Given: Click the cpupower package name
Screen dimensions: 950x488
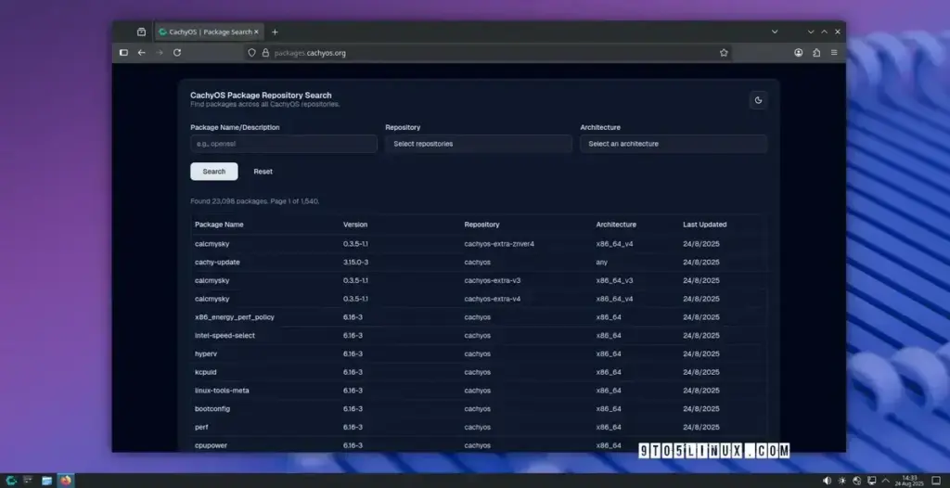Looking at the screenshot, I should 211,445.
